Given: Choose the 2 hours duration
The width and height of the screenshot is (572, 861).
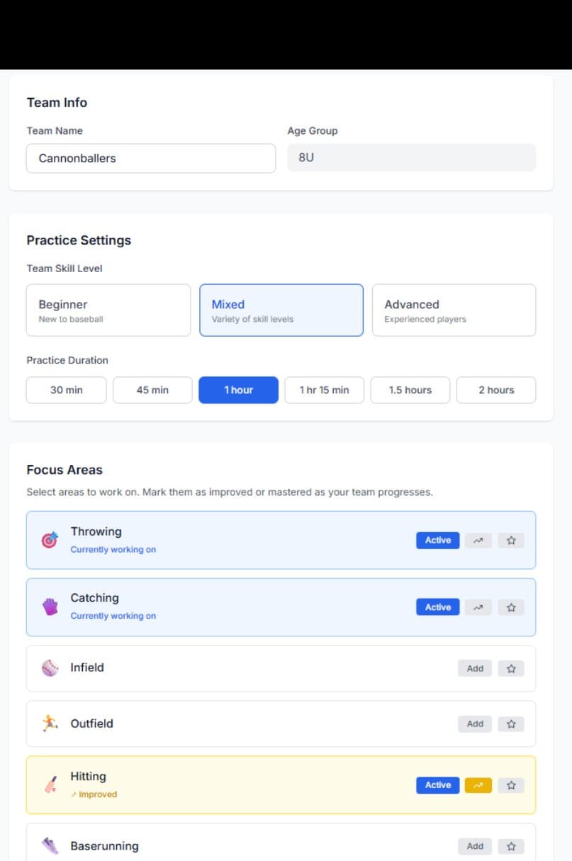Looking at the screenshot, I should click(x=496, y=390).
